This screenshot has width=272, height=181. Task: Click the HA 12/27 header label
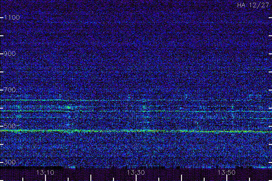point(253,5)
